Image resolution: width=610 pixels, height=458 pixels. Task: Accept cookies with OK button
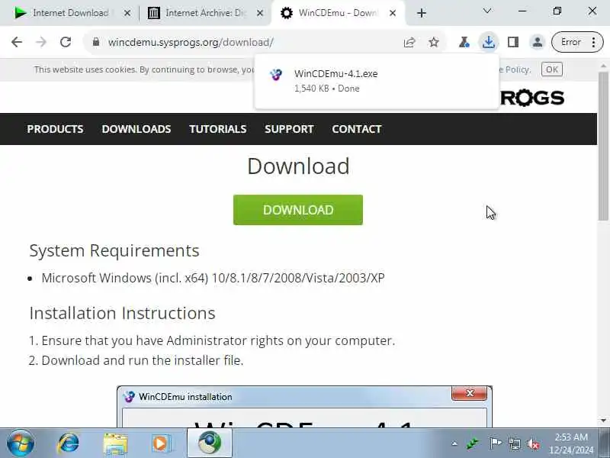(x=551, y=69)
